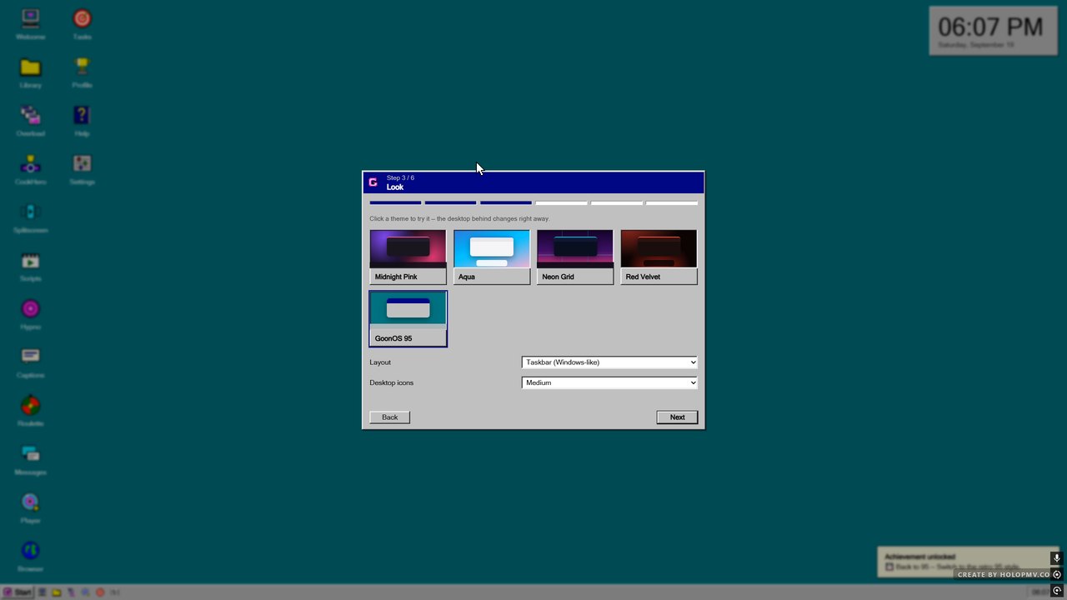Open the Profile trophy icon

click(x=82, y=72)
